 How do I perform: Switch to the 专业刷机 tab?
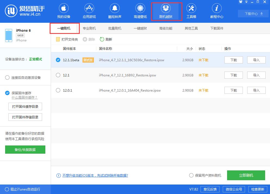click(90, 28)
